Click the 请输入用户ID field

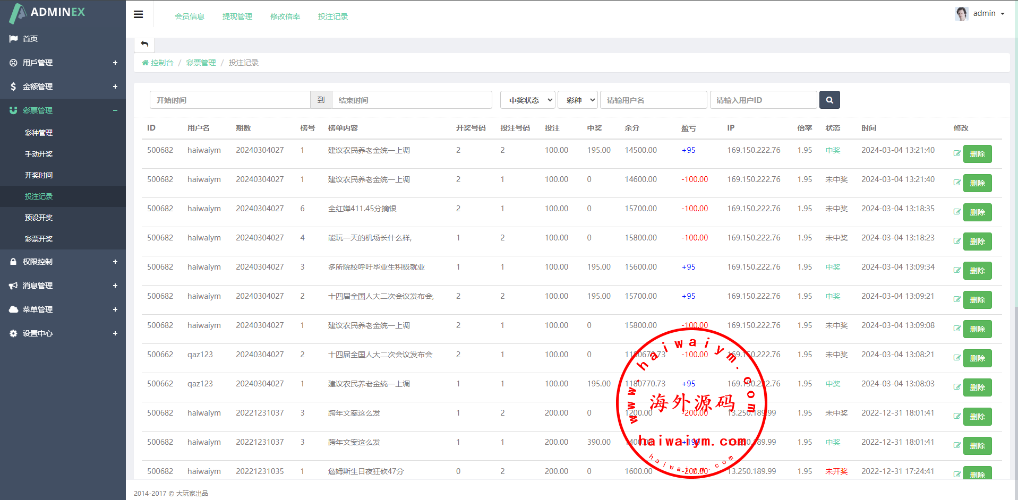763,100
